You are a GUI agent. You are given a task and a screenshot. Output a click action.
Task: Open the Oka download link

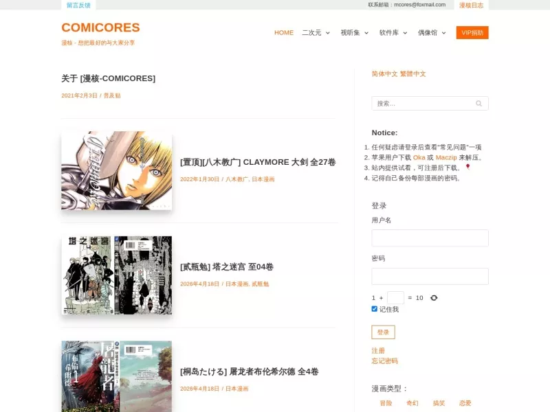point(419,158)
